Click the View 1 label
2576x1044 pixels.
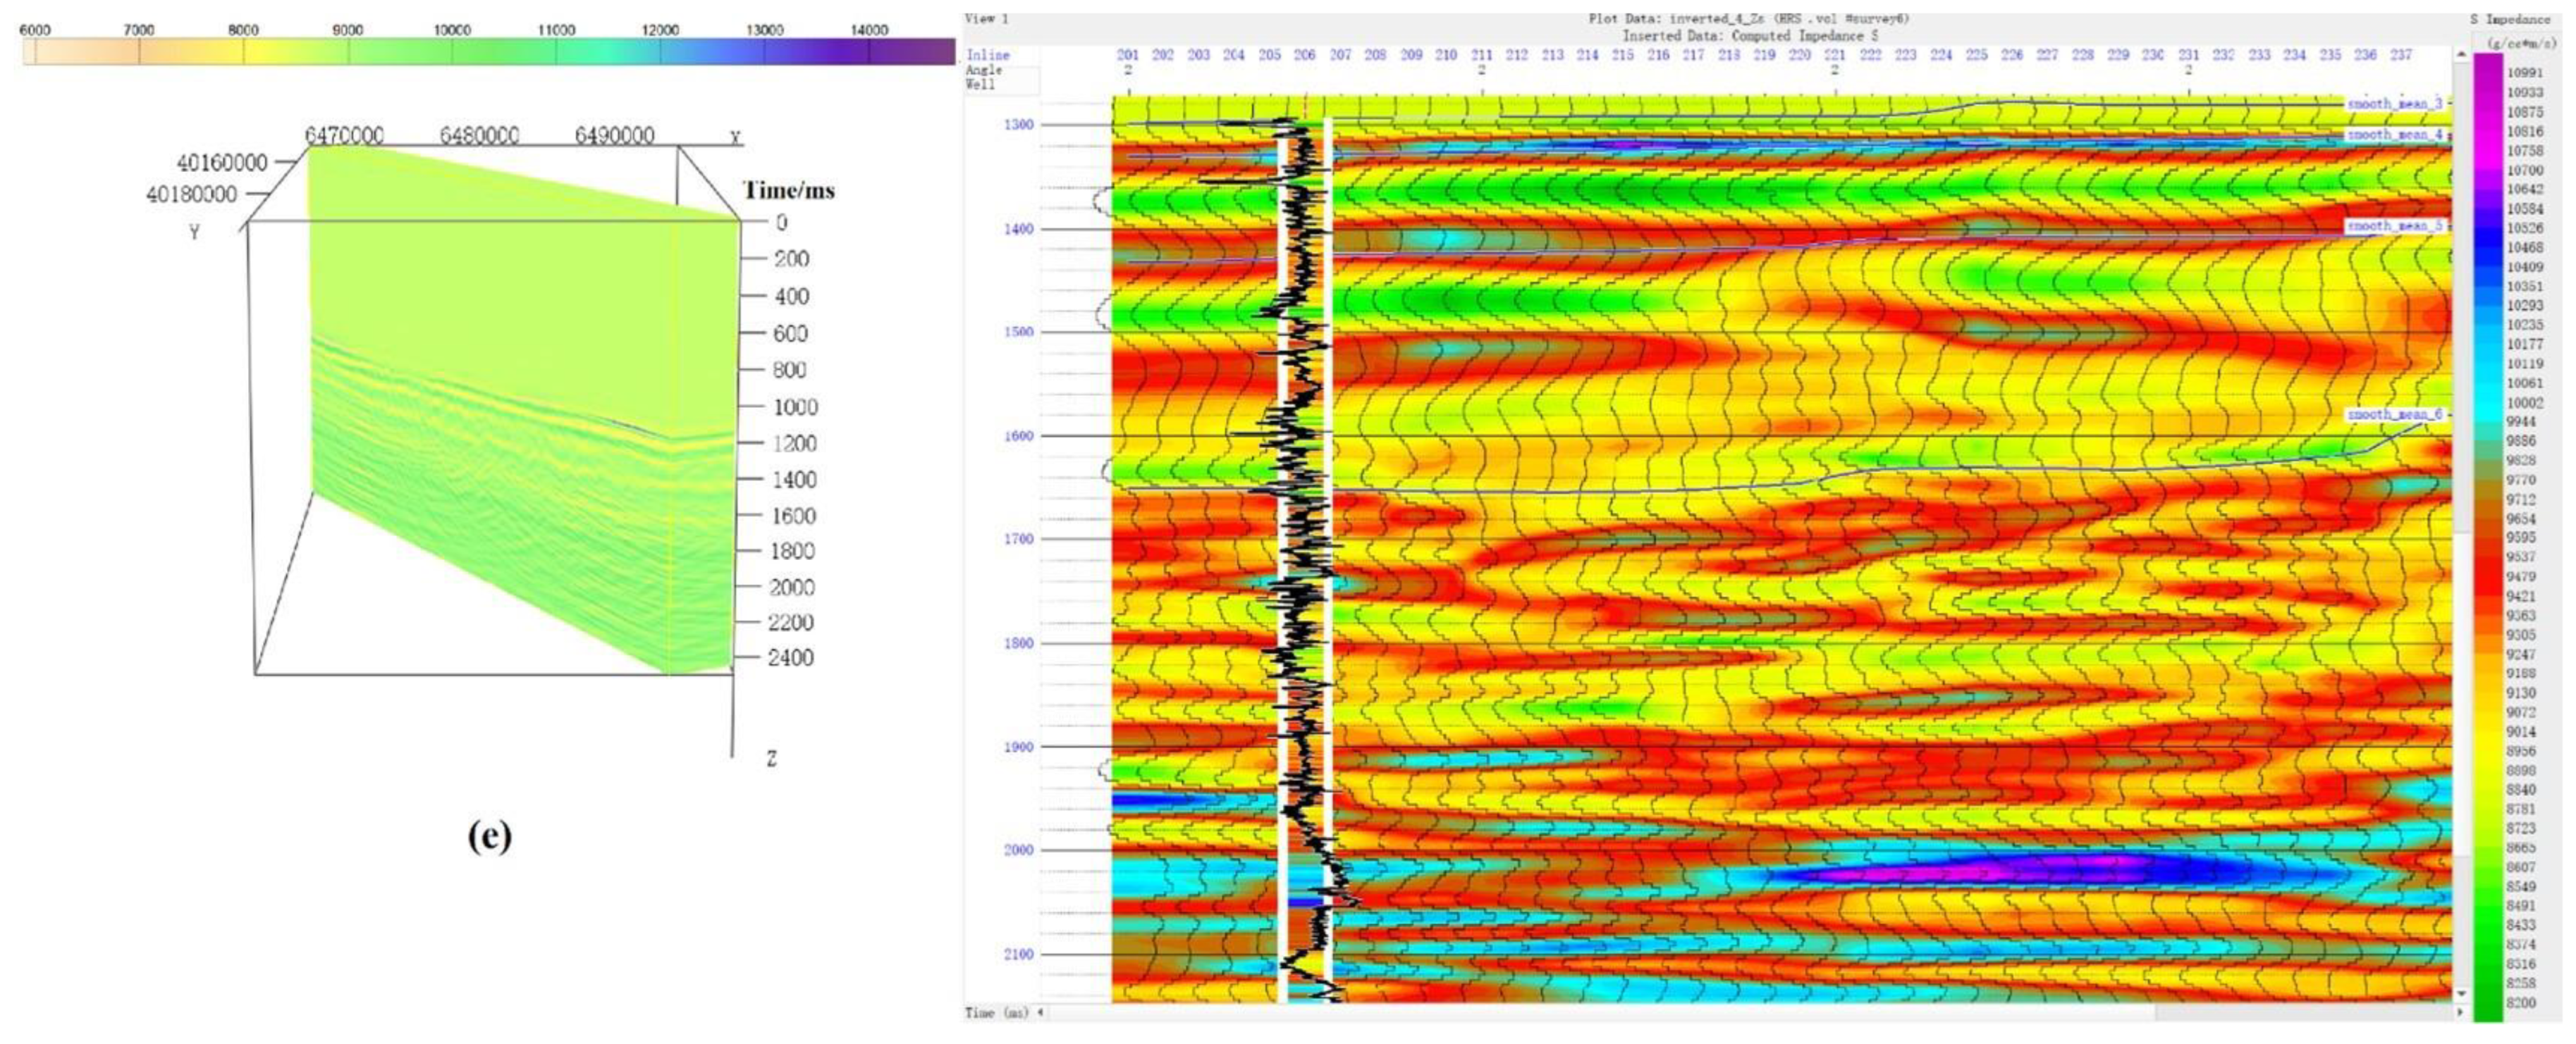point(986,18)
